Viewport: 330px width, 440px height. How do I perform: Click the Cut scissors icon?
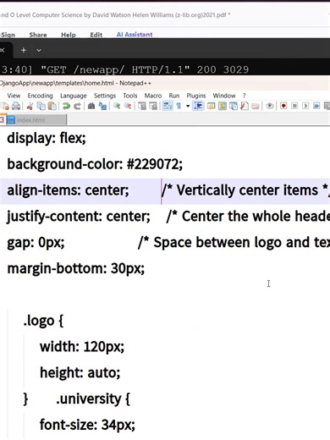(x=30, y=106)
